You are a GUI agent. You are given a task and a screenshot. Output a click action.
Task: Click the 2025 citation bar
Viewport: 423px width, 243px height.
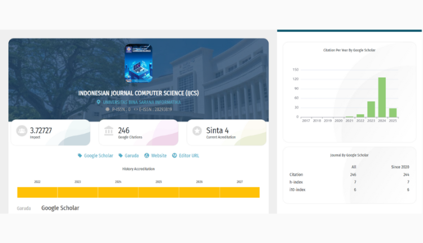(393, 112)
